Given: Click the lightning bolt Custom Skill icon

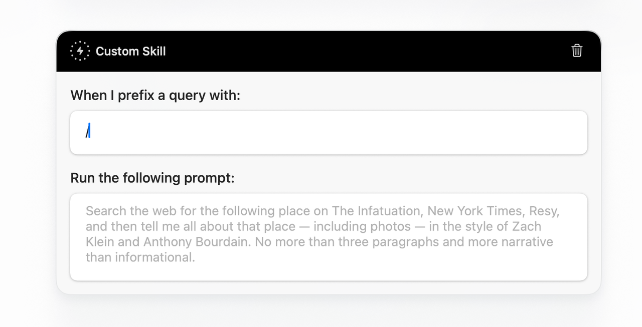Looking at the screenshot, I should 80,51.
